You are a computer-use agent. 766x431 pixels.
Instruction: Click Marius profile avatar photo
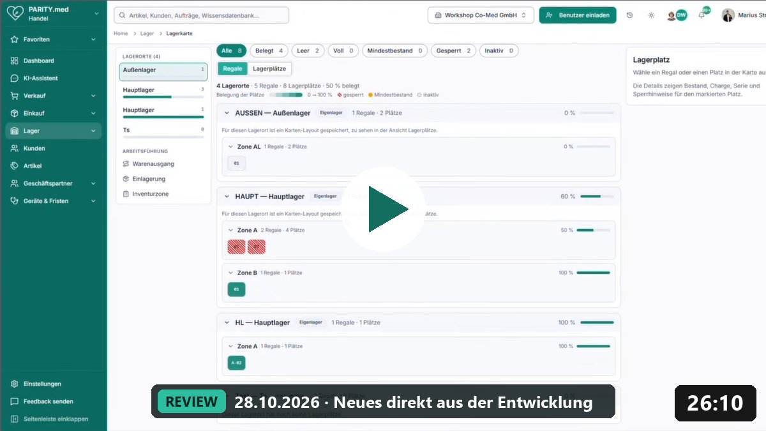tap(728, 15)
